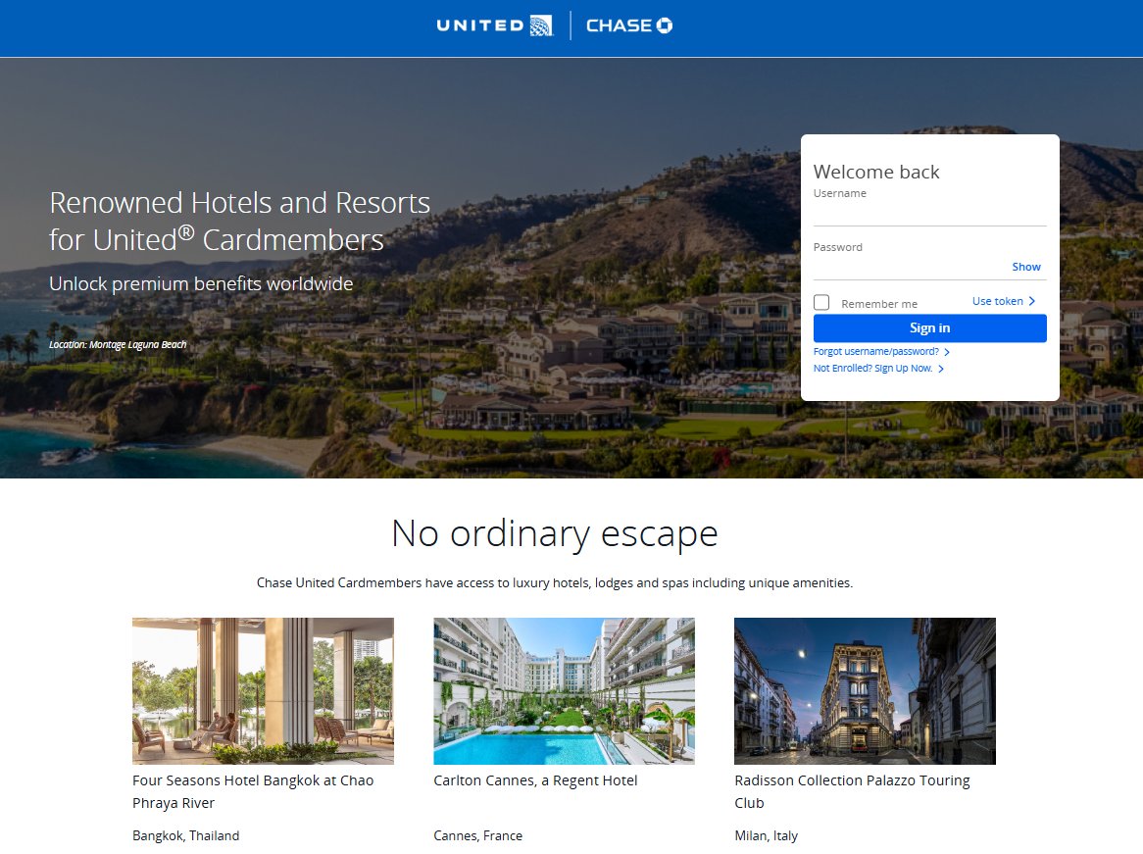The height and width of the screenshot is (854, 1143).
Task: Click the Welcome back heading
Action: pyautogui.click(x=876, y=173)
